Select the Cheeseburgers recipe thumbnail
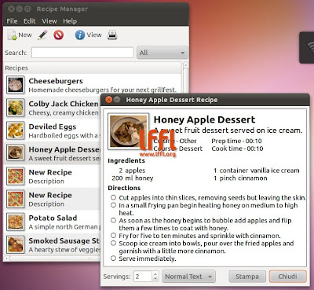The image size is (314, 290). (x=15, y=85)
